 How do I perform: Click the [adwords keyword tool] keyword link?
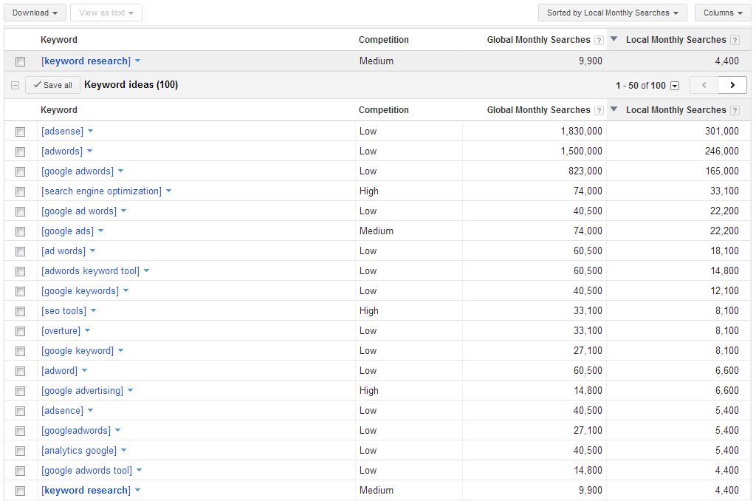90,270
